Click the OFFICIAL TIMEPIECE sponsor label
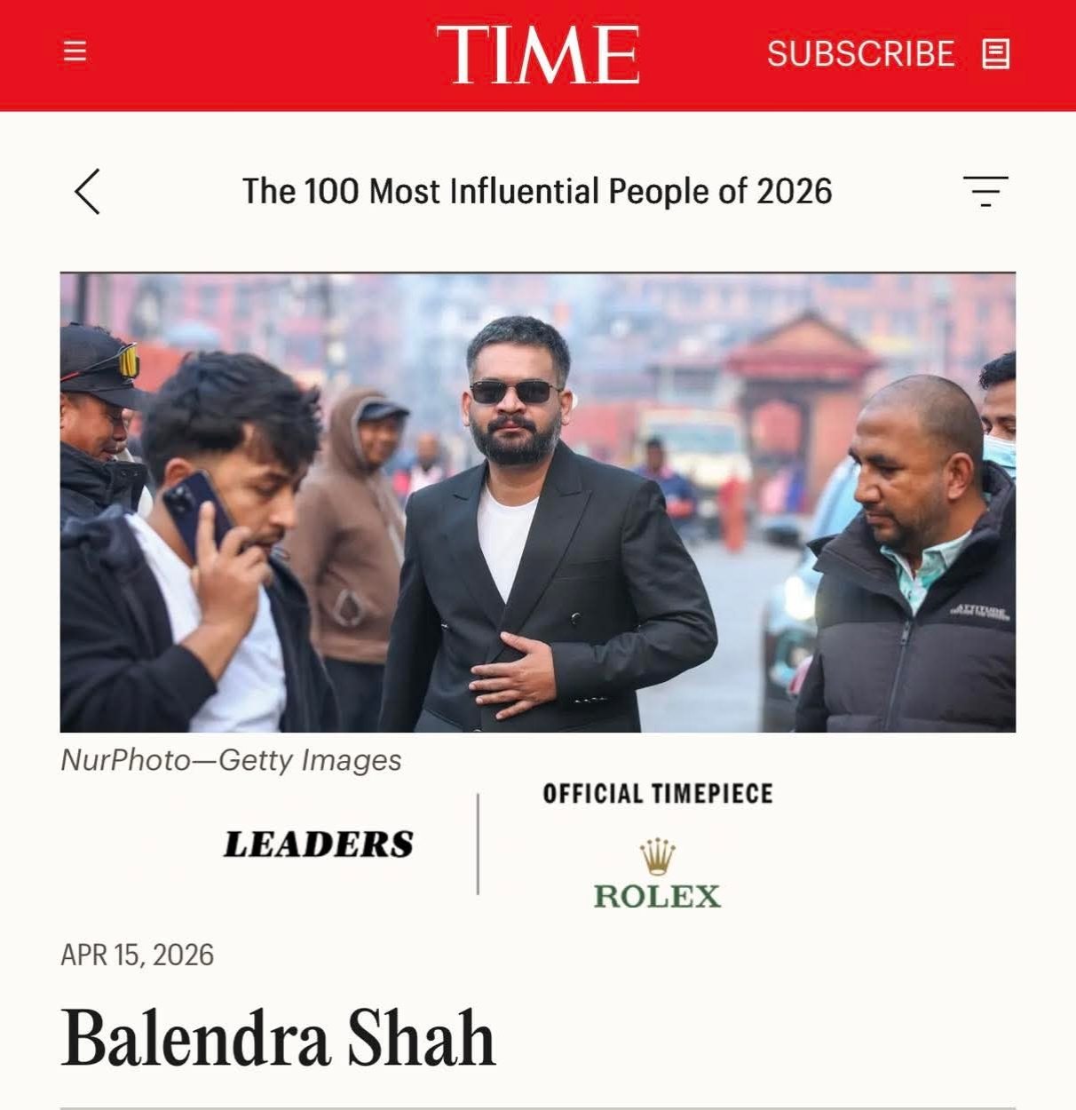 click(x=658, y=794)
